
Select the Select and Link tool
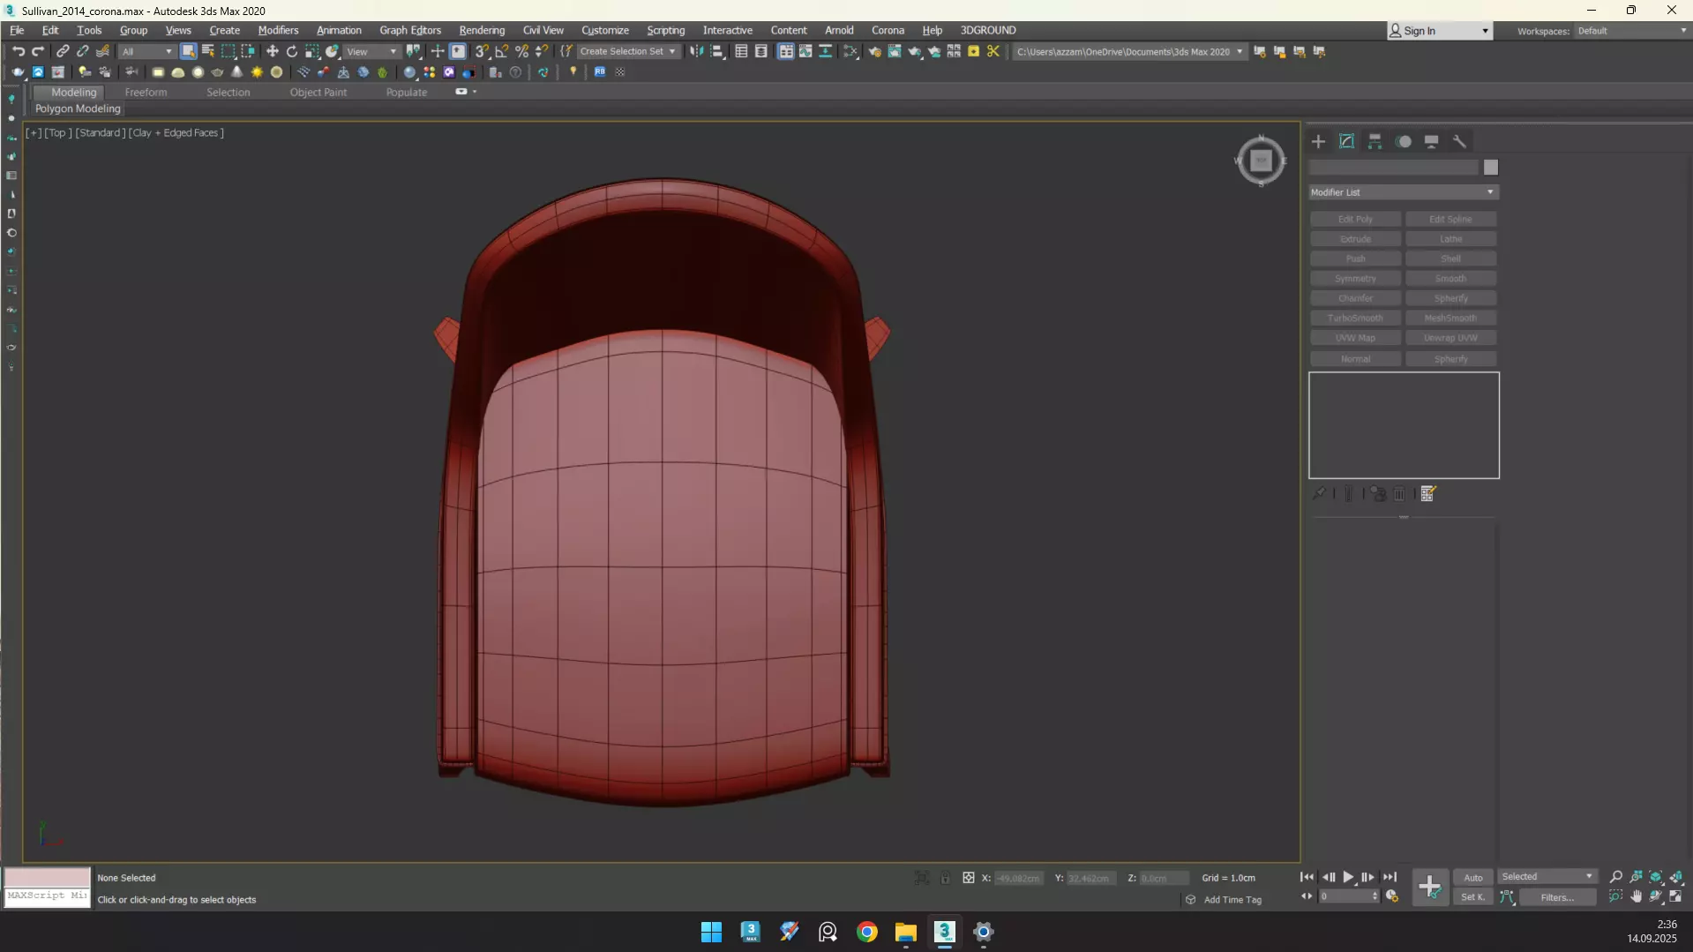click(63, 51)
